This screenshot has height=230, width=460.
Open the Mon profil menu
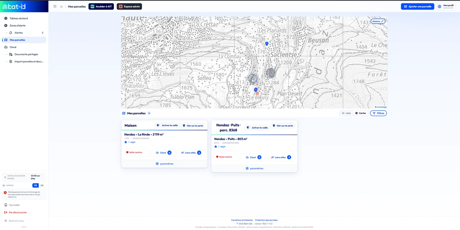tap(446, 6)
